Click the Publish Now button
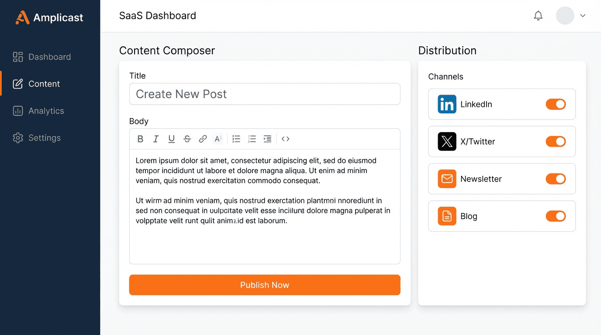Image resolution: width=601 pixels, height=335 pixels. [x=264, y=285]
